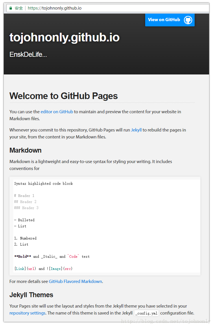Image resolution: width=214 pixels, height=327 pixels.
Task: Click the ![Image] text in code block
Action: tap(55, 269)
